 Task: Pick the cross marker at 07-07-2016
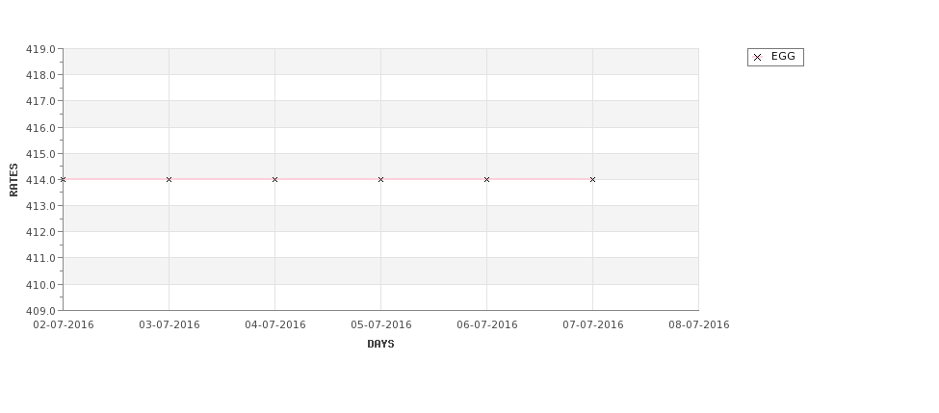pyautogui.click(x=593, y=180)
